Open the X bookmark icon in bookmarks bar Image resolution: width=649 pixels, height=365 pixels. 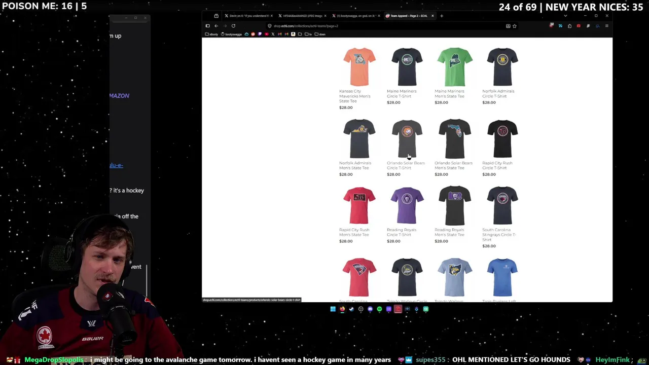(273, 34)
